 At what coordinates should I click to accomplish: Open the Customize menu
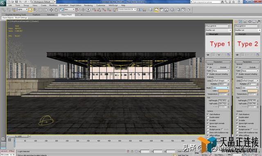coord(101,5)
